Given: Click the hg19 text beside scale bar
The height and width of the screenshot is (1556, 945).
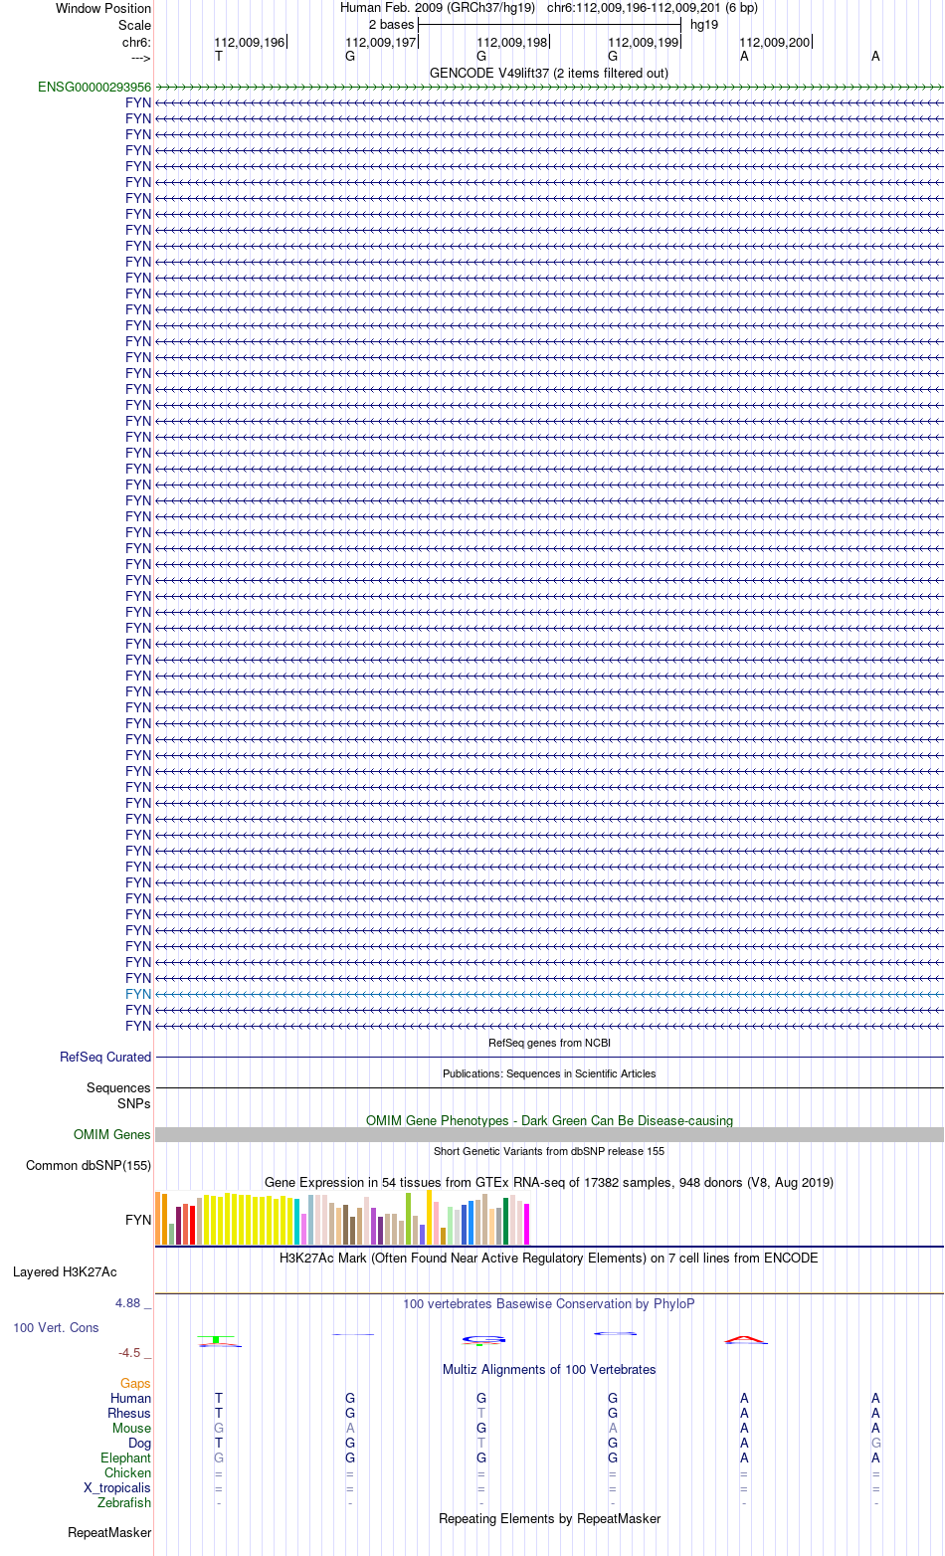Looking at the screenshot, I should 704,25.
